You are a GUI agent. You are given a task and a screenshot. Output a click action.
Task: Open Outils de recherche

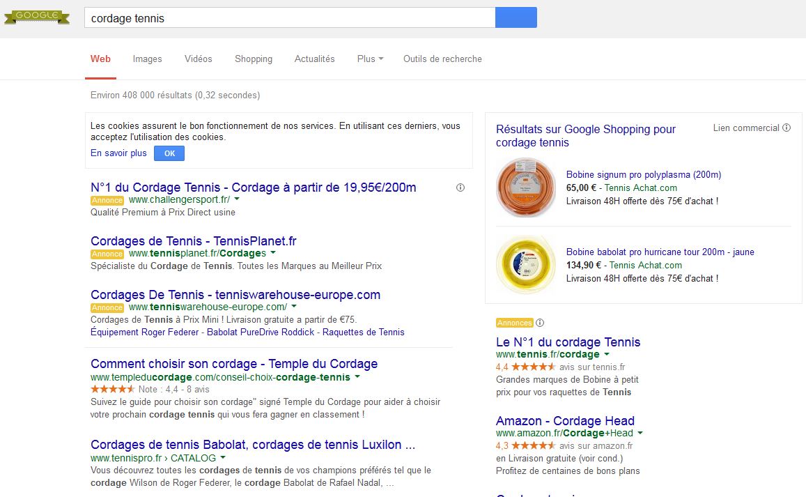442,59
